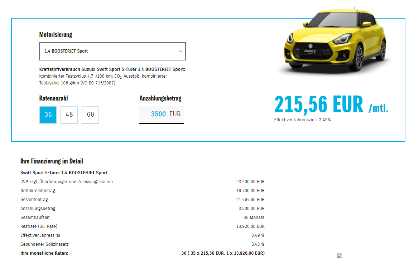Click the value 19.700,00 EUR
419x264 pixels.
pos(250,191)
